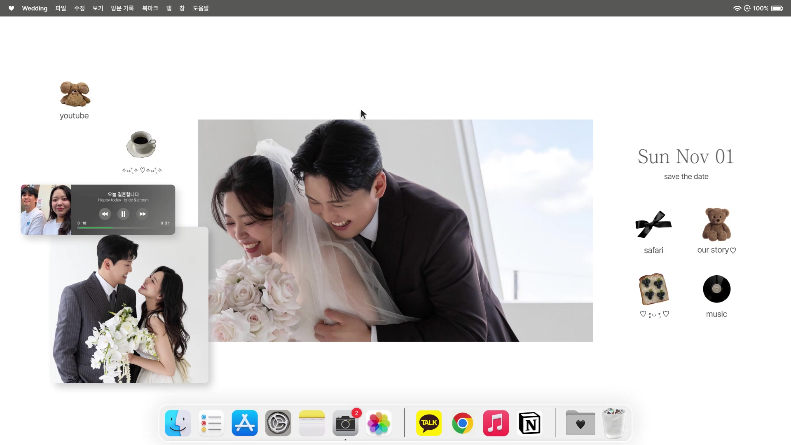
Task: Open the Photos app in dock
Action: click(x=379, y=423)
